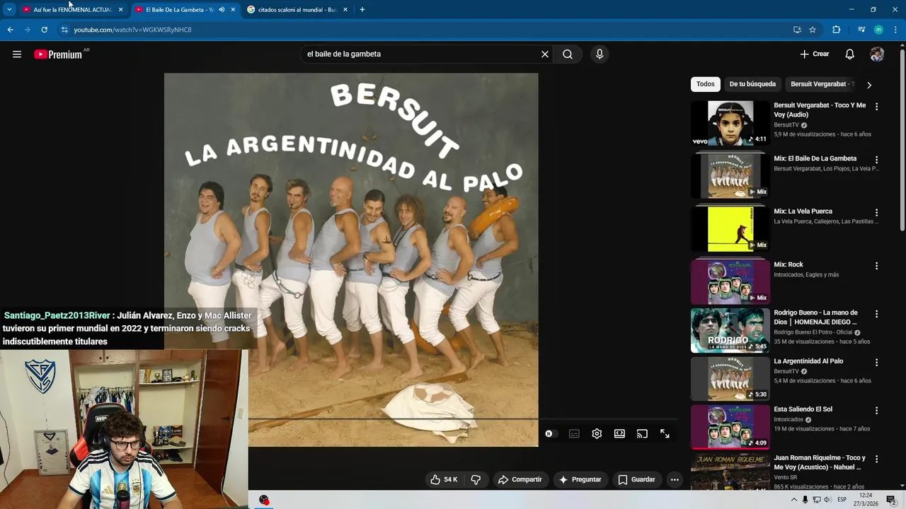The height and width of the screenshot is (509, 906).
Task: Reload the YouTube page
Action: [44, 30]
